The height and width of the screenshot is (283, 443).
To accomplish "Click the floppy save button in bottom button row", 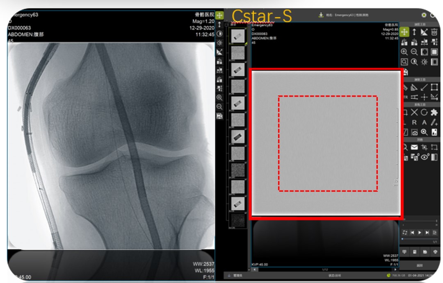I will pos(425,252).
